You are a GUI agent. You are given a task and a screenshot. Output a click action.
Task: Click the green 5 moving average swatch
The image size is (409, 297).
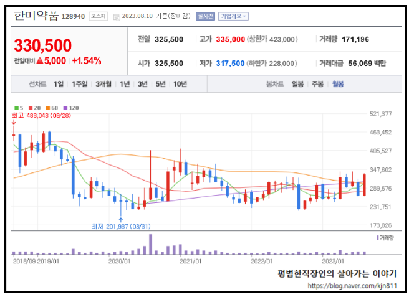pyautogui.click(x=16, y=108)
